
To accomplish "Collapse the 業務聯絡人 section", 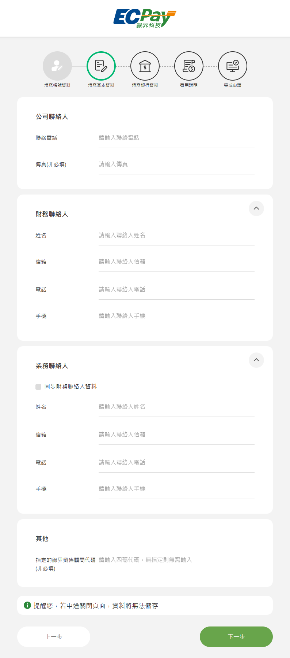I will pyautogui.click(x=256, y=360).
